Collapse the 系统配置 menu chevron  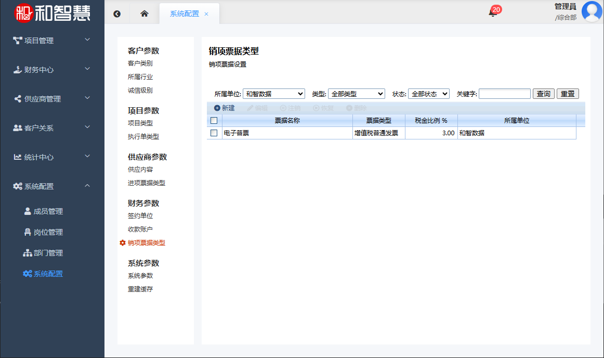point(87,186)
